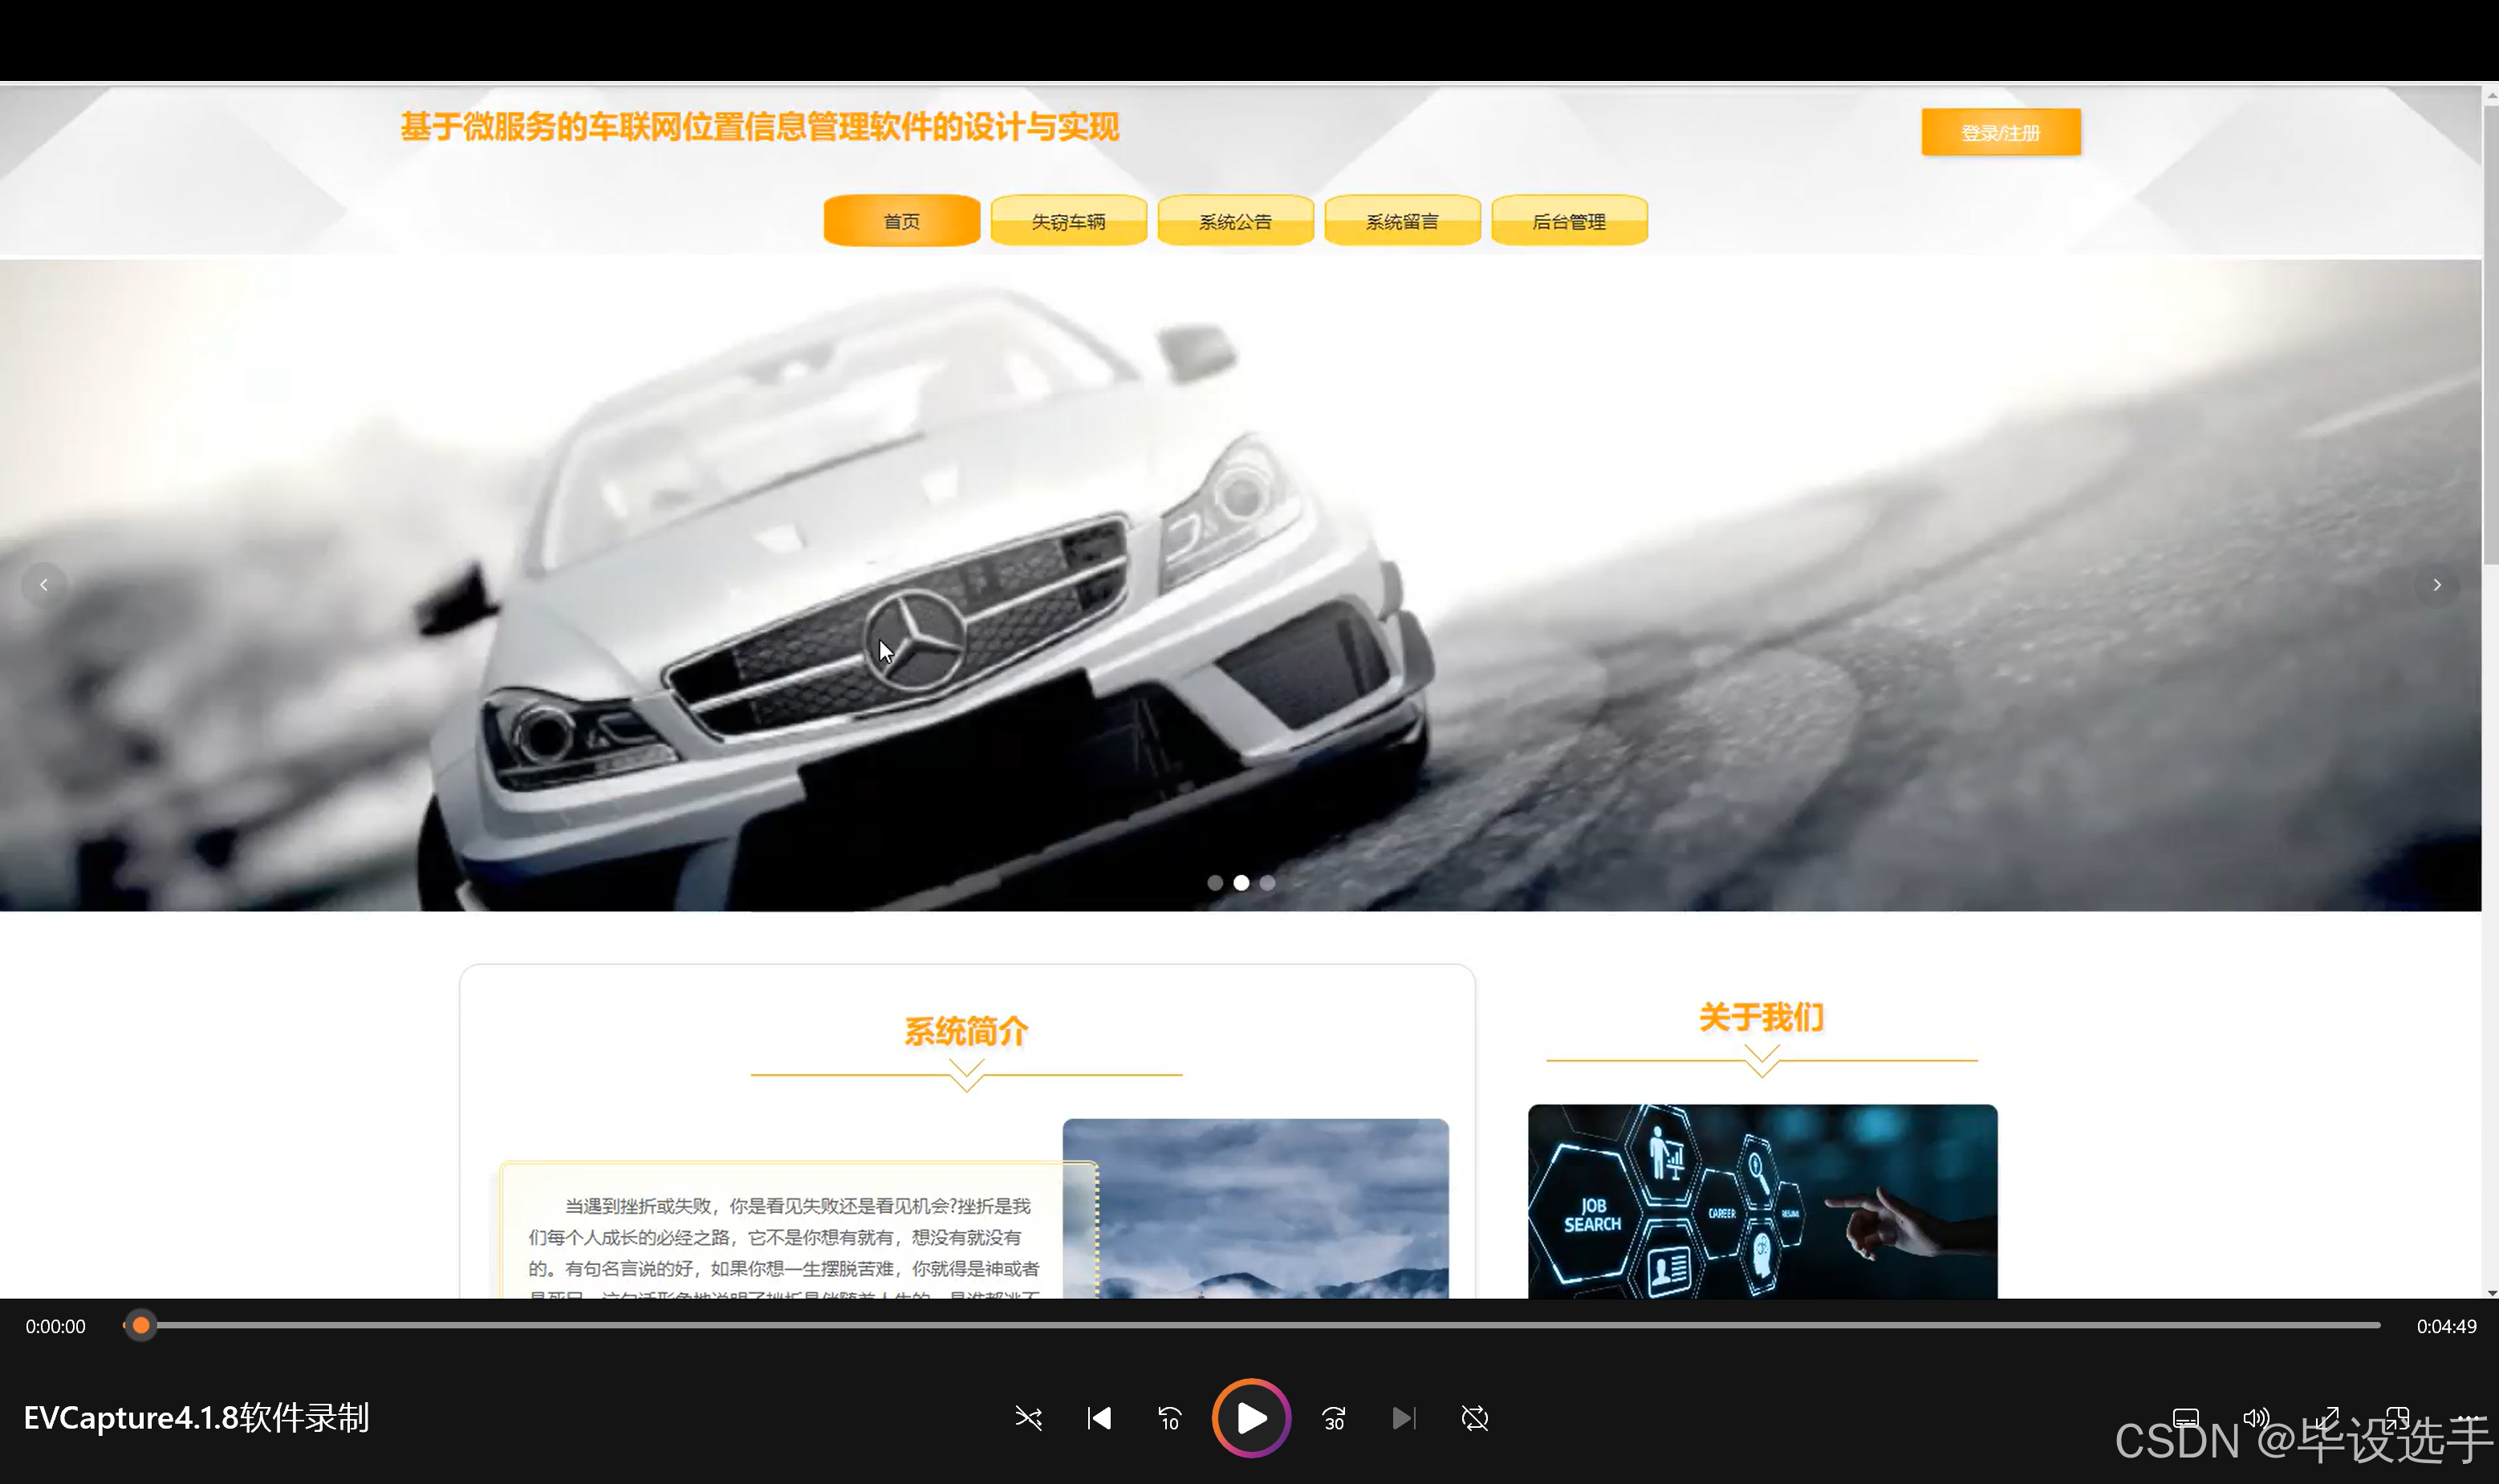Open the subtitles and captions menu
2499x1484 pixels.
2186,1418
